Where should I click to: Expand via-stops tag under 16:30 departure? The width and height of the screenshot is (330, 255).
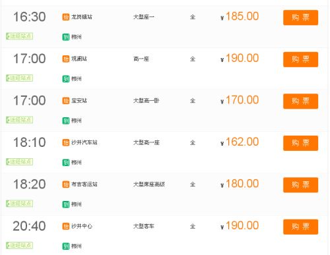[x=19, y=36]
